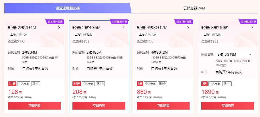Click the 首单限时特惠 ribbon on 2核2G4M card
The width and height of the screenshot is (260, 117).
point(55,22)
